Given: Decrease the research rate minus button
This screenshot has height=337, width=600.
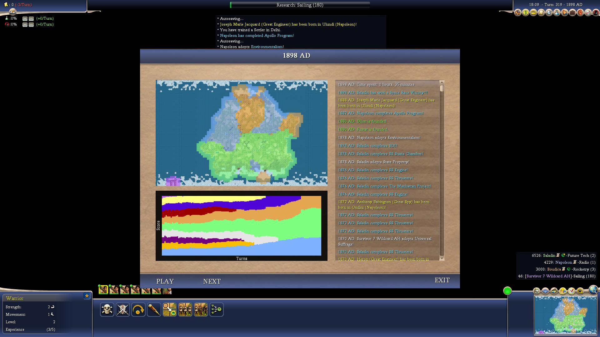Looking at the screenshot, I should (31, 19).
